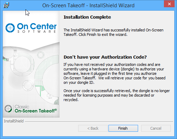Click the On Center crosshair logo icon

pos(10,28)
